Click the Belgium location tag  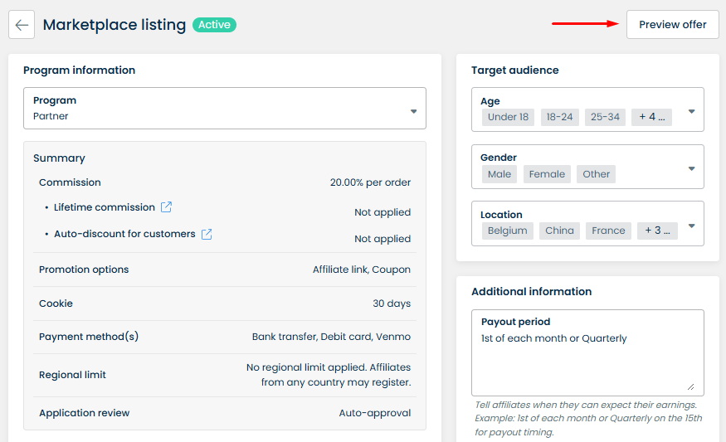[x=507, y=231]
